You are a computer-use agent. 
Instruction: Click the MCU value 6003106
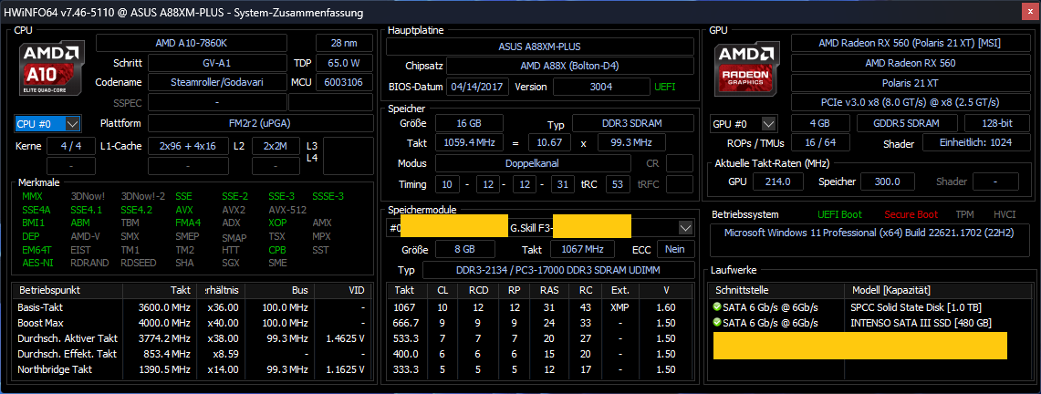344,83
